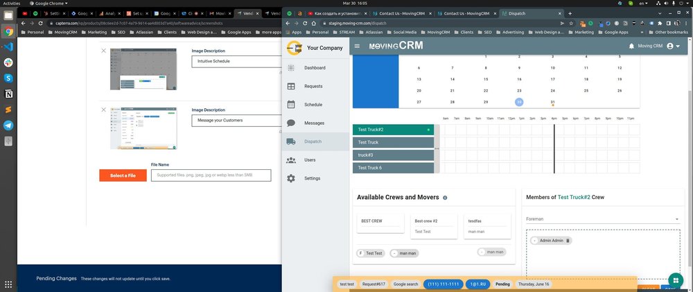Select the Test Truck row
Screen dimensions: 693x292
tap(394, 142)
